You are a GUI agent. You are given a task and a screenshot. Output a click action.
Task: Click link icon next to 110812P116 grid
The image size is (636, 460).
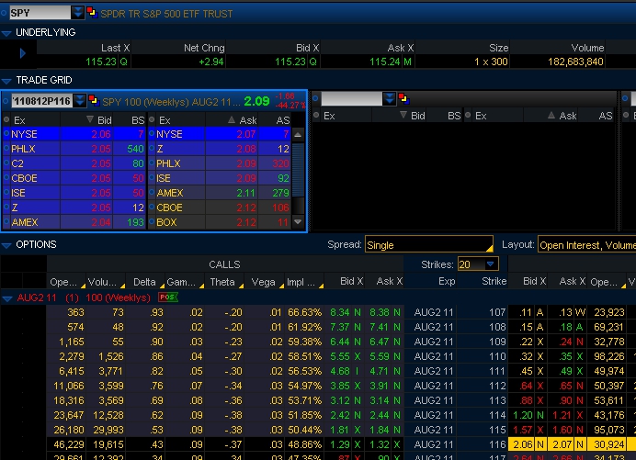point(94,100)
